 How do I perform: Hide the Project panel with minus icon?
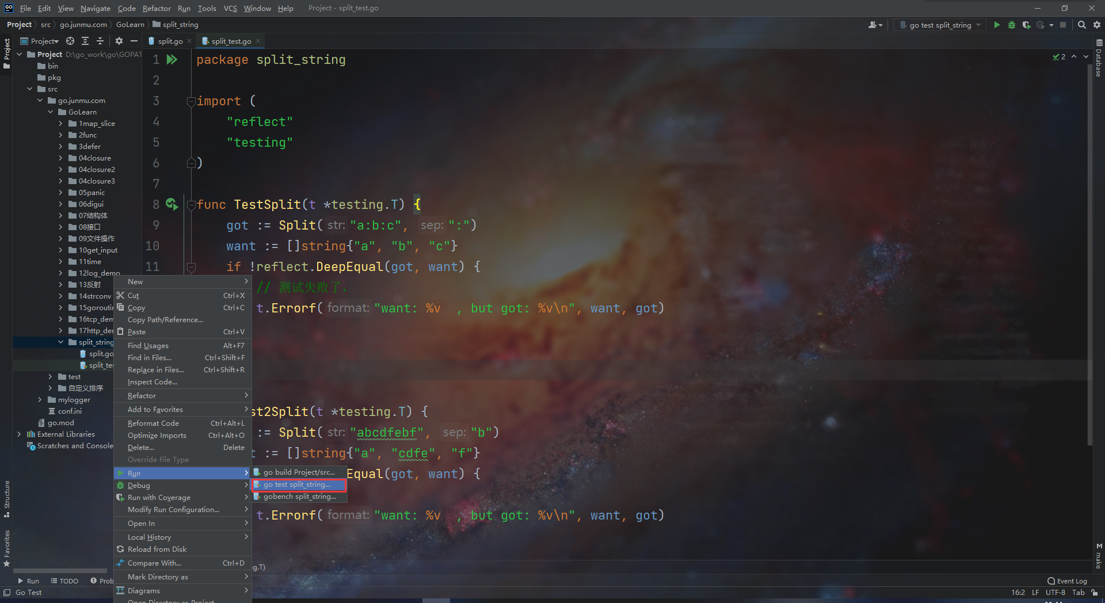(x=134, y=41)
